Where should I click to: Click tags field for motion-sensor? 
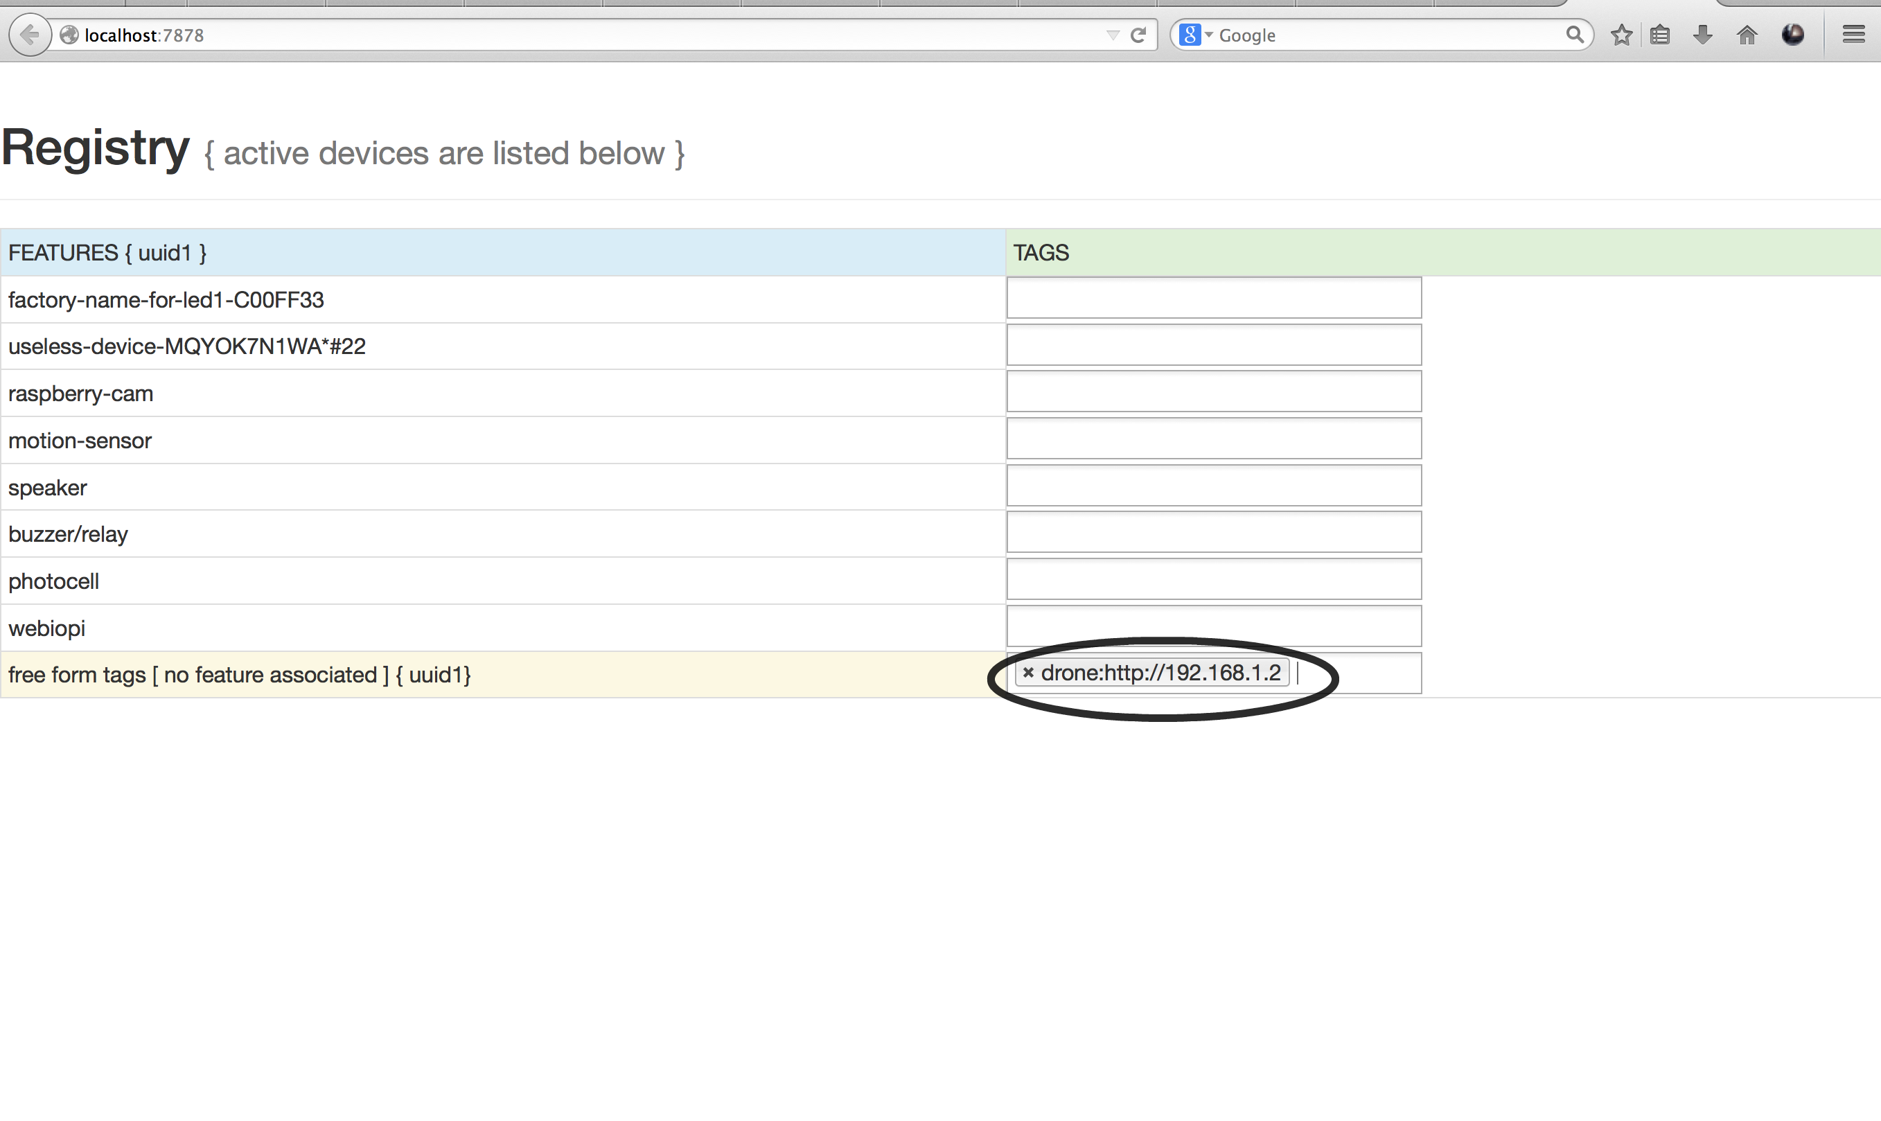coord(1213,439)
